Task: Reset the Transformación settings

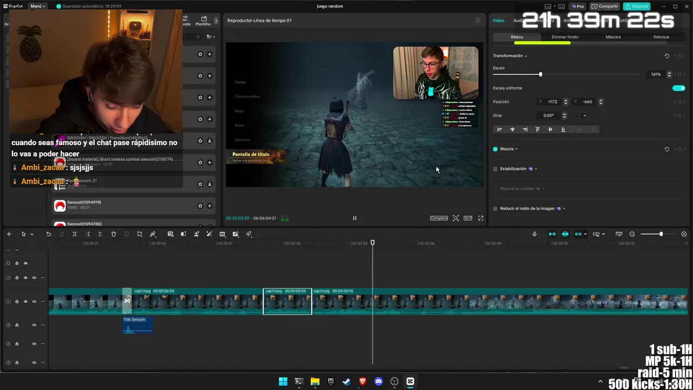Action: [667, 56]
